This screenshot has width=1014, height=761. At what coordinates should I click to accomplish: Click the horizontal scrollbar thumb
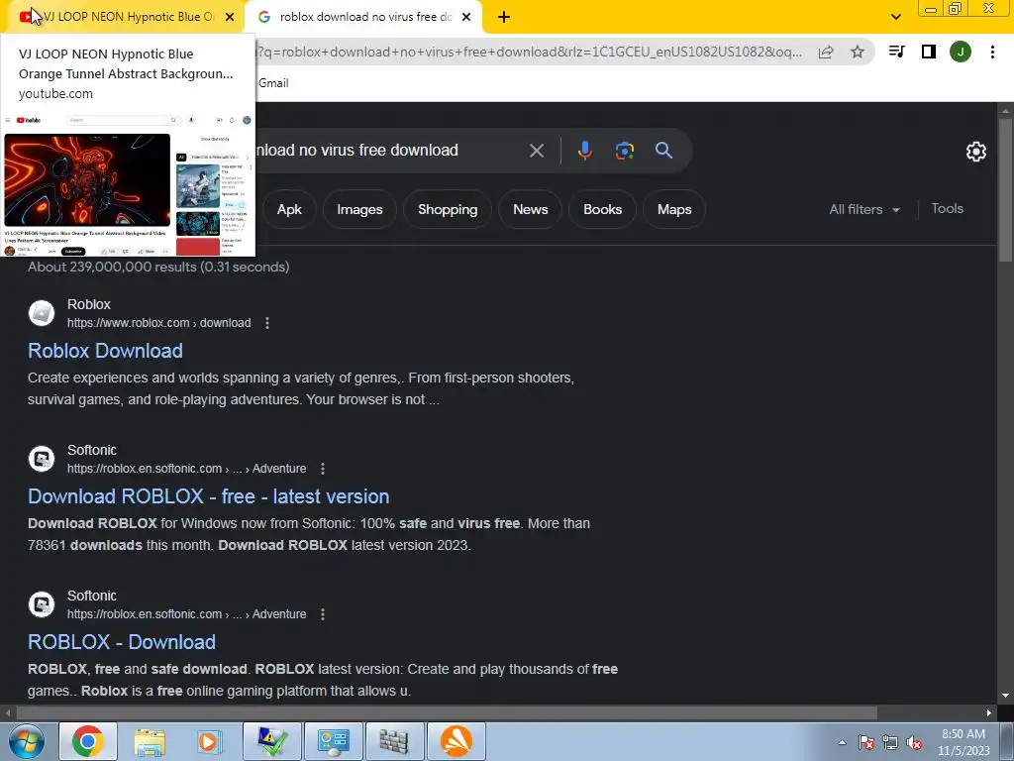tap(447, 712)
